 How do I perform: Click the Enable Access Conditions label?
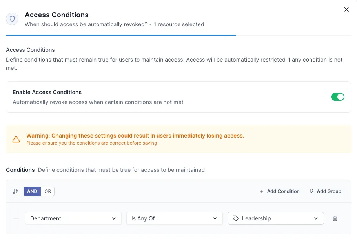tap(47, 92)
